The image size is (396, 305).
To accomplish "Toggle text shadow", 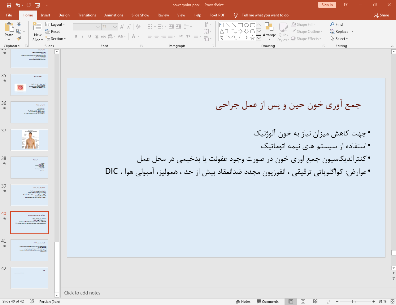I will (x=97, y=36).
